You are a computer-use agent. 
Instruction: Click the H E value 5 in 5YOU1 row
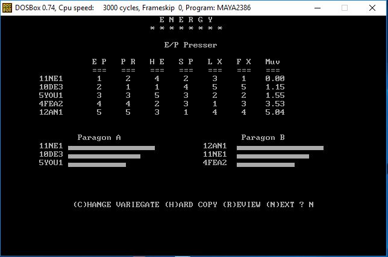click(157, 95)
